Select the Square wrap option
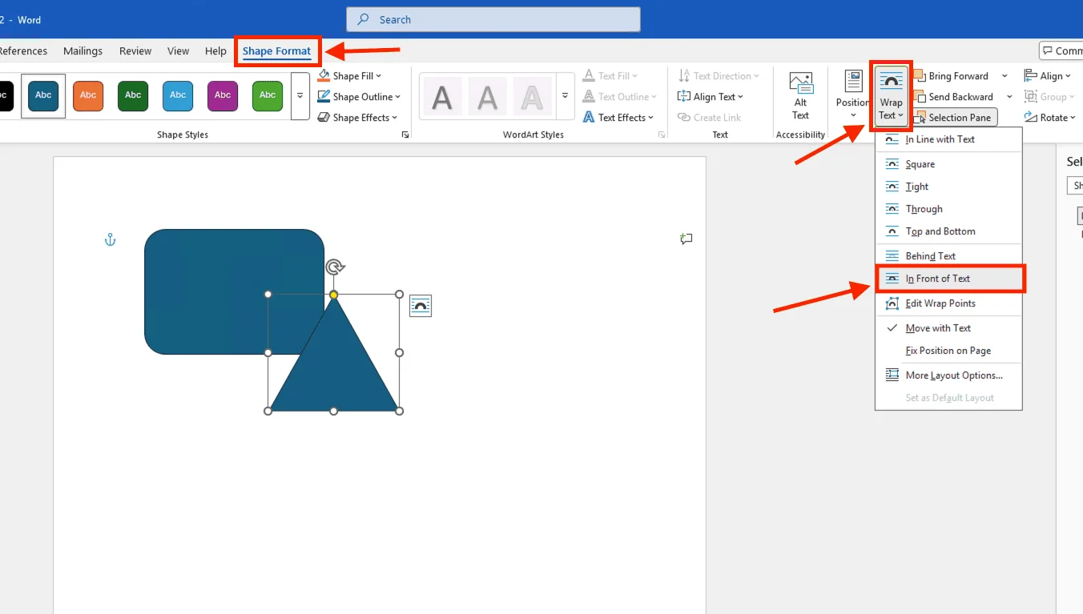This screenshot has height=614, width=1083. (x=920, y=164)
